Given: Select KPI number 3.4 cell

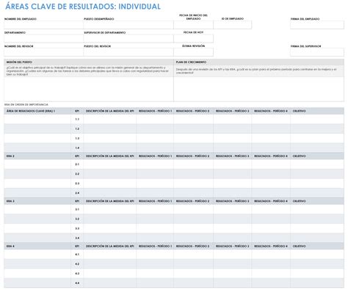Looking at the screenshot, I should (x=77, y=238).
